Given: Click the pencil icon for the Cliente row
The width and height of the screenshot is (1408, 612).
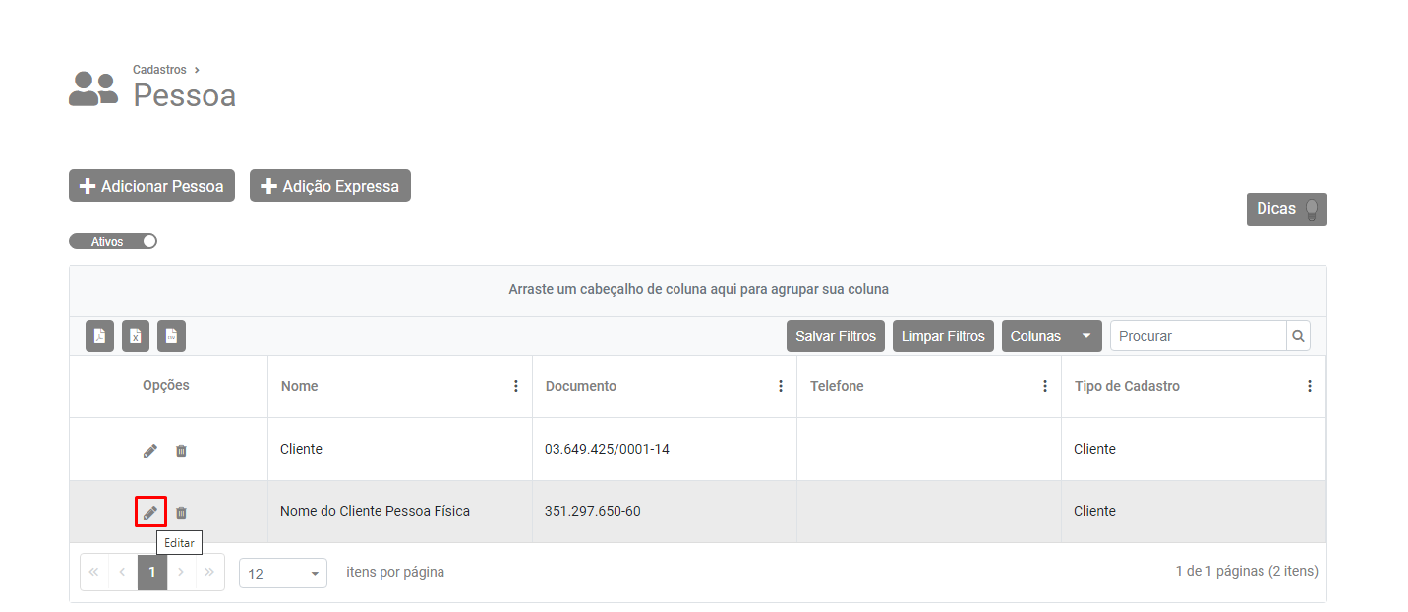Looking at the screenshot, I should pyautogui.click(x=150, y=450).
